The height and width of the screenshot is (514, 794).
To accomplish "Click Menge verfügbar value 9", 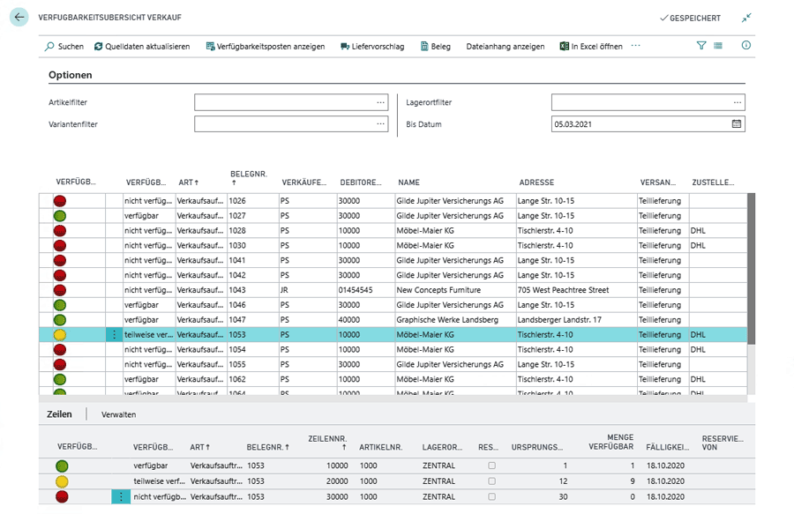I will [x=633, y=481].
